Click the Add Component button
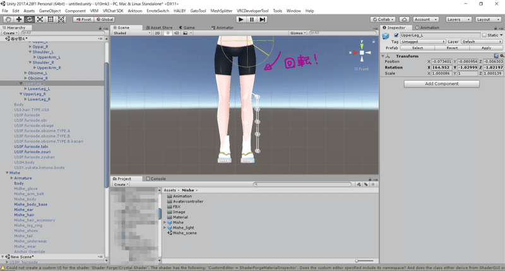505x271 pixels. (441, 84)
